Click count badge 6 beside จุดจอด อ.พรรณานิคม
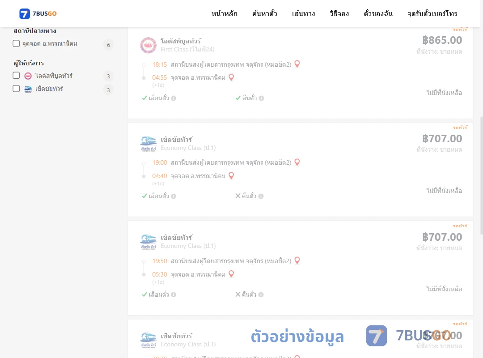 click(108, 45)
